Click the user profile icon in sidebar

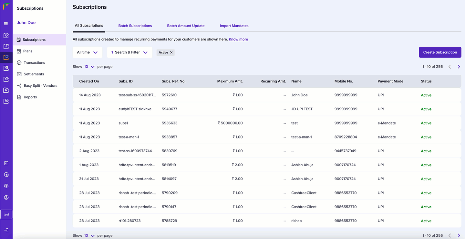tap(6, 198)
